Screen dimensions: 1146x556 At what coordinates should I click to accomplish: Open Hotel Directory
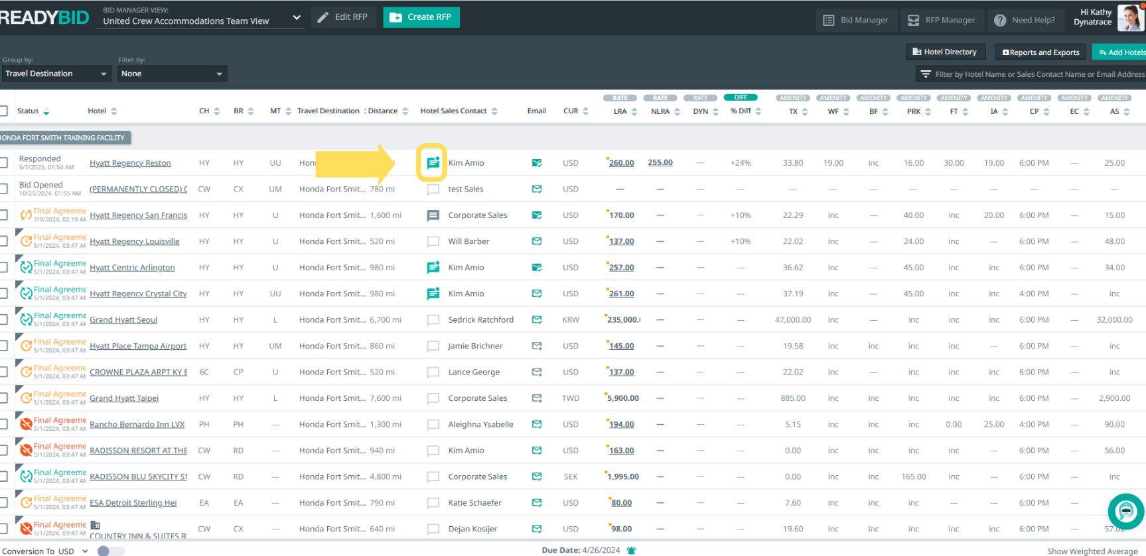(945, 52)
